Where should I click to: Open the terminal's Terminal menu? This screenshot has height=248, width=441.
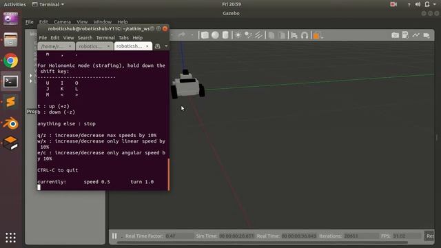coord(105,38)
